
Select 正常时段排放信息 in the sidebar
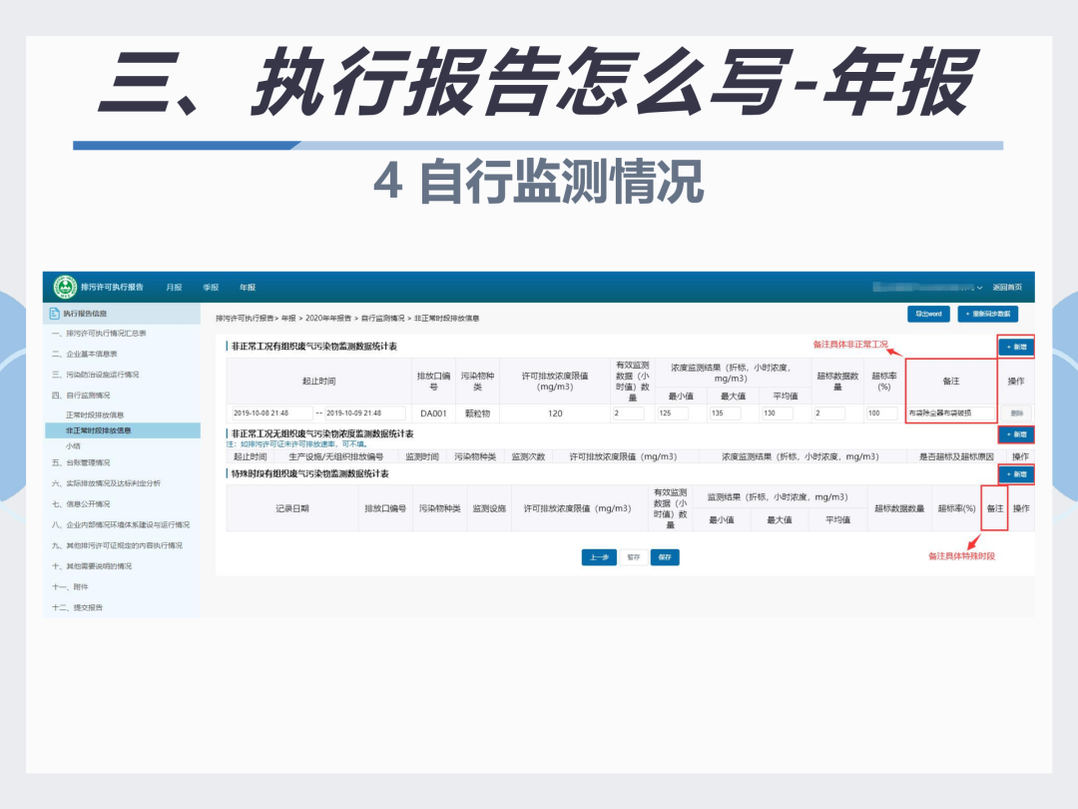coord(95,415)
